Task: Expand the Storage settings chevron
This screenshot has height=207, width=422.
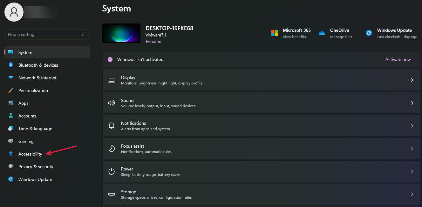Action: [x=412, y=194]
